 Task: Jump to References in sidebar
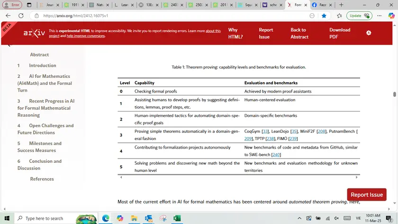click(42, 179)
